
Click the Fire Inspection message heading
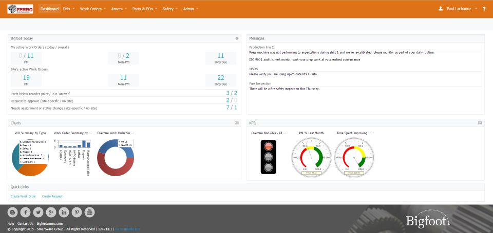[260, 84]
